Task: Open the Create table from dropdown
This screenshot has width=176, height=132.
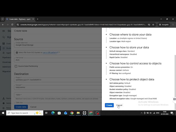Action: coord(58,45)
